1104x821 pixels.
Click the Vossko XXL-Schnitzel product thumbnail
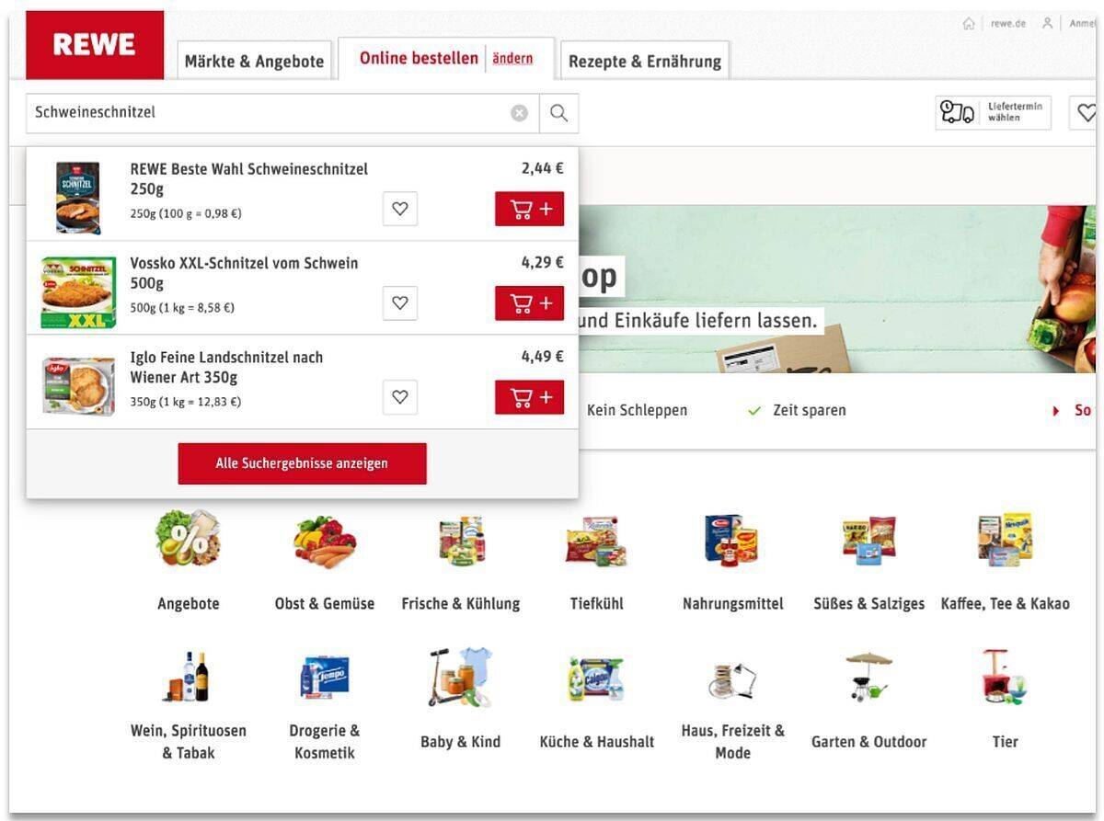[78, 291]
